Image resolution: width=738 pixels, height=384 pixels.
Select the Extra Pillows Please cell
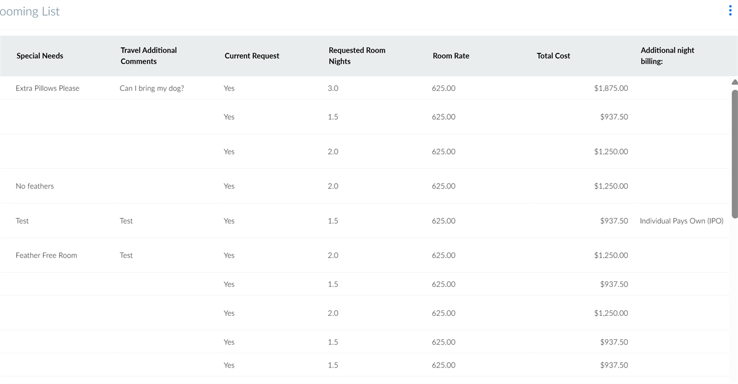[47, 88]
